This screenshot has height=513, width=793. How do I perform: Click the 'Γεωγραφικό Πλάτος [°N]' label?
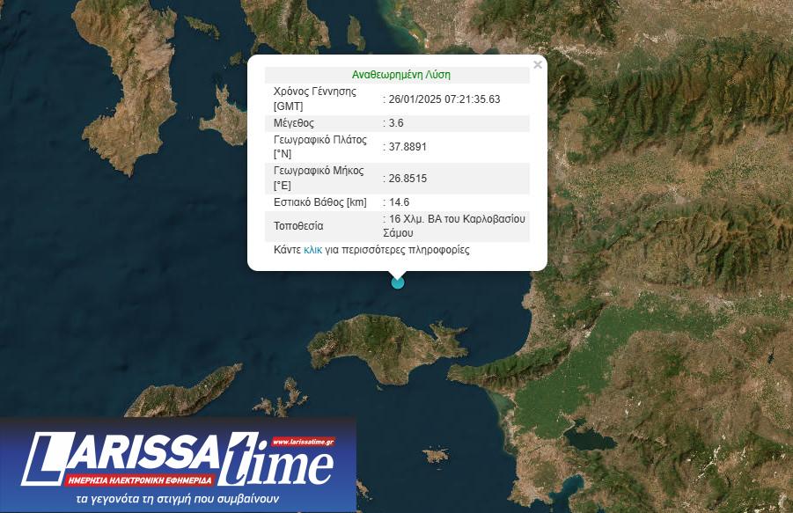[320, 147]
